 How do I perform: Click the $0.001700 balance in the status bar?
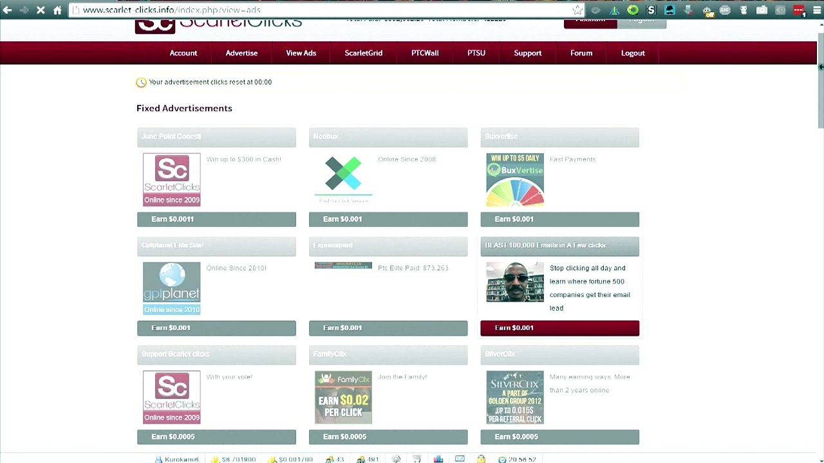[295, 459]
